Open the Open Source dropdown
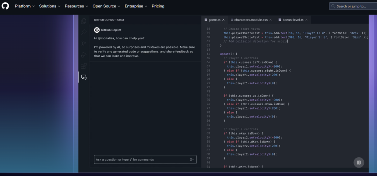Viewport: 377px width, 176px height. pyautogui.click(x=106, y=6)
